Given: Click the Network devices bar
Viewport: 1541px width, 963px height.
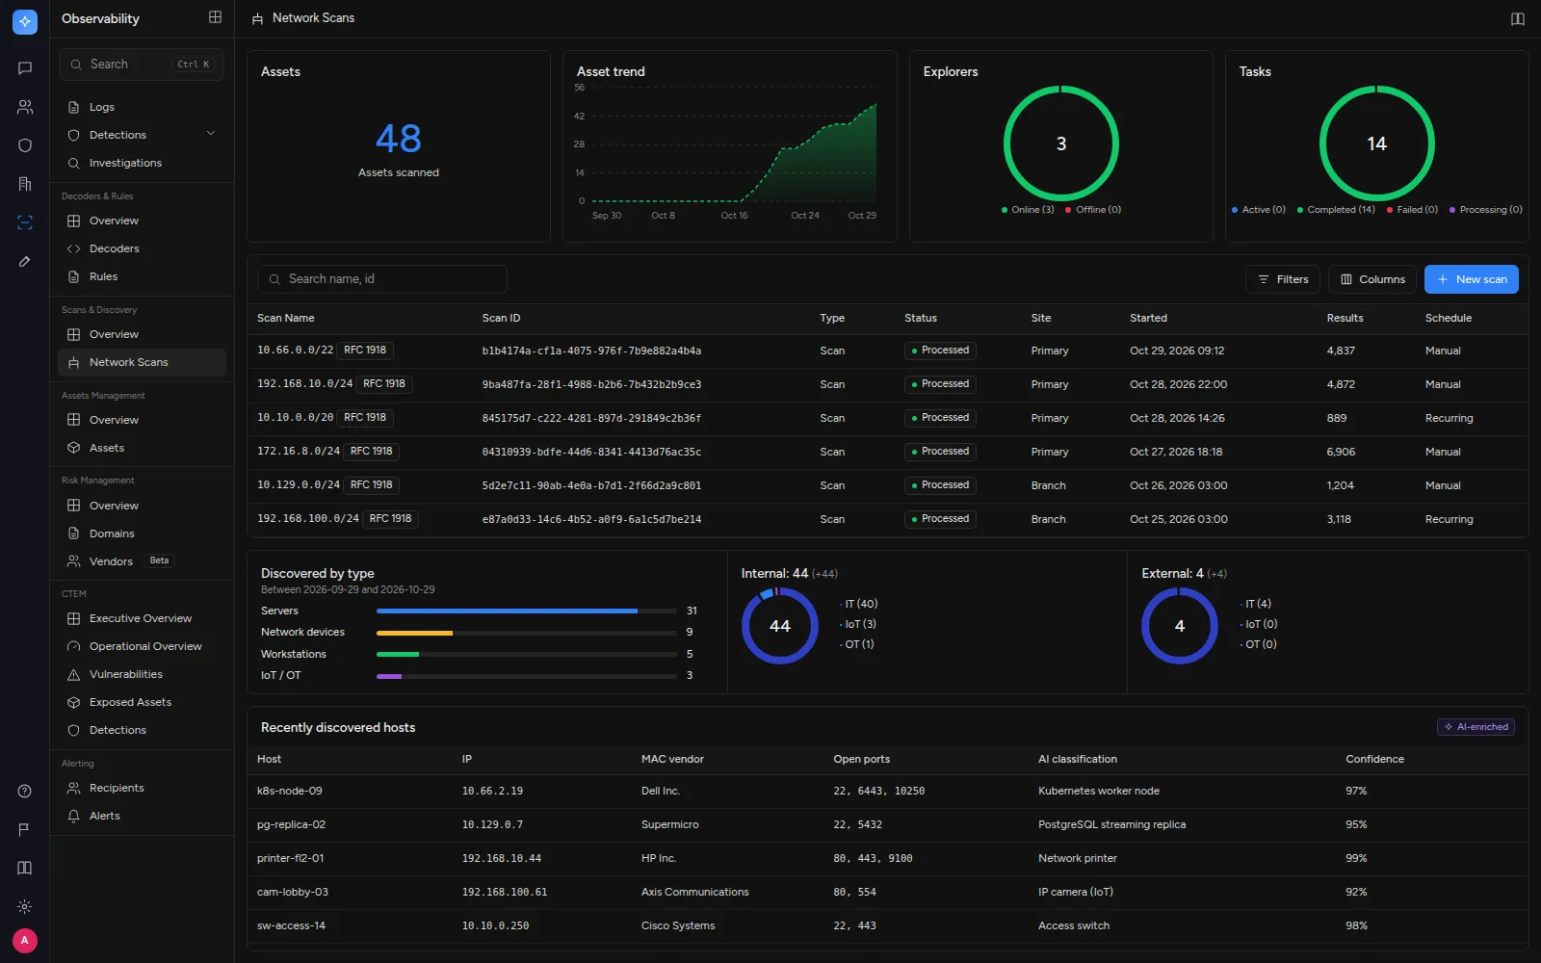Looking at the screenshot, I should [526, 633].
